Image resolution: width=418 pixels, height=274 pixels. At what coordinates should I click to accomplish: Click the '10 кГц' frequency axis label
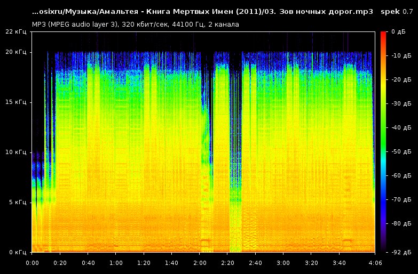(x=15, y=152)
